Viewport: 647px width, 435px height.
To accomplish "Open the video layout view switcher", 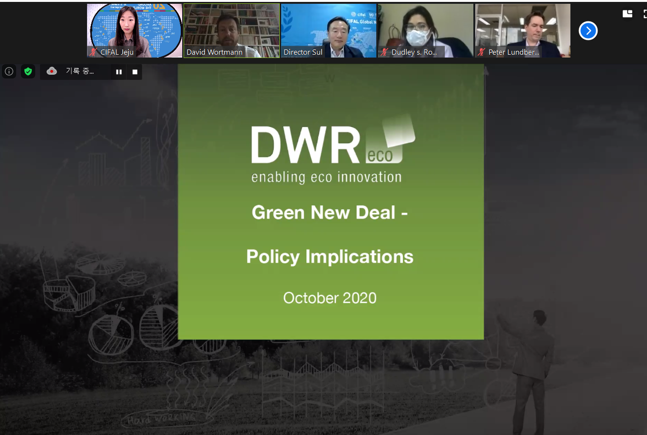I will click(627, 14).
